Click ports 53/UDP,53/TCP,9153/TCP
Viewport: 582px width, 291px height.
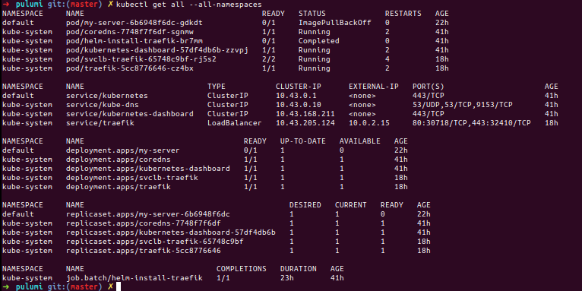click(x=463, y=105)
